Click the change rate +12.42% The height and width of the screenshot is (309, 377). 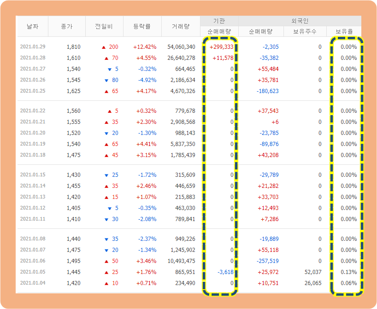click(x=145, y=47)
